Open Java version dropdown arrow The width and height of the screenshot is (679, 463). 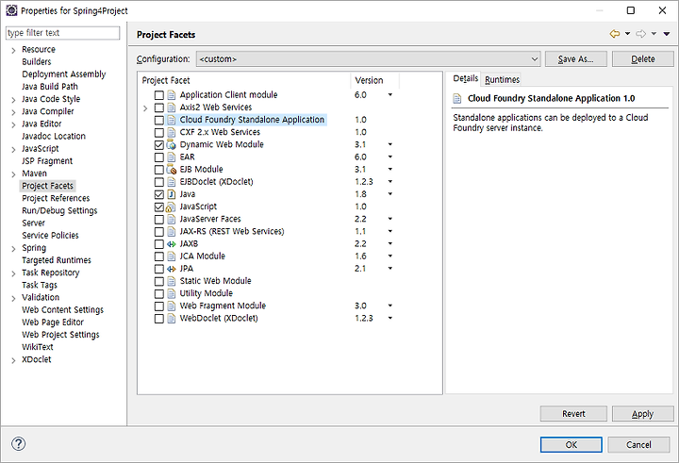[x=390, y=194]
